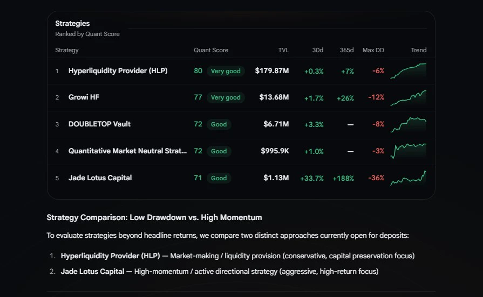Click the 365d column header

point(346,50)
